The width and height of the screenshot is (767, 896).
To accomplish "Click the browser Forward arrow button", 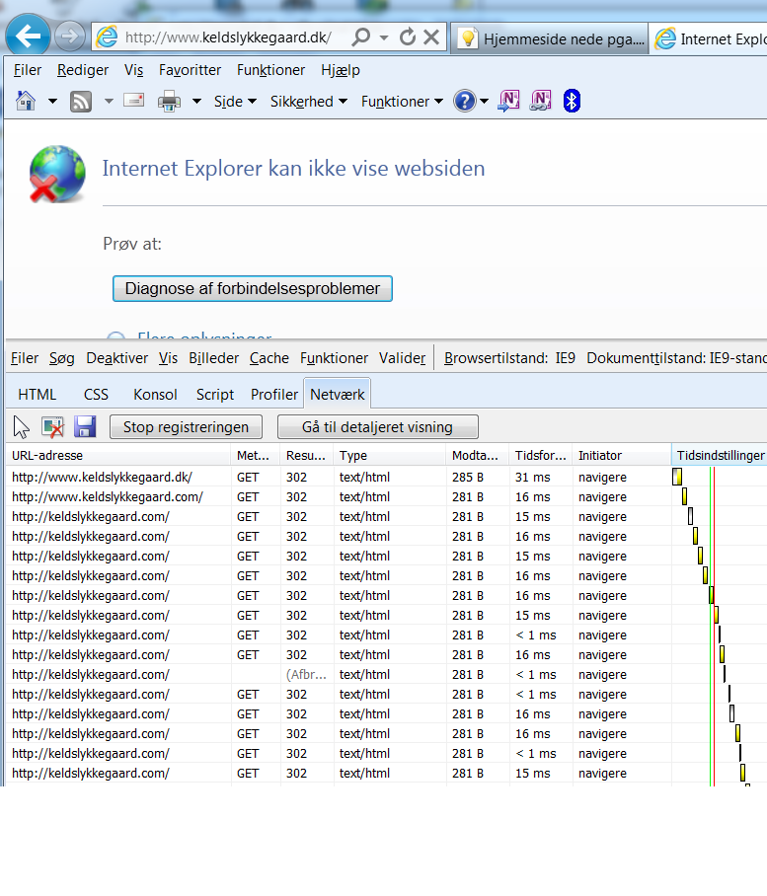I will (69, 37).
